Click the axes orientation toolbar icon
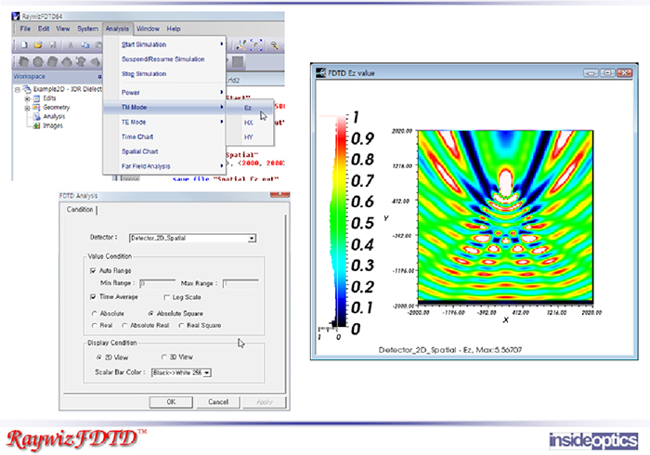The width and height of the screenshot is (650, 455). pyautogui.click(x=241, y=45)
